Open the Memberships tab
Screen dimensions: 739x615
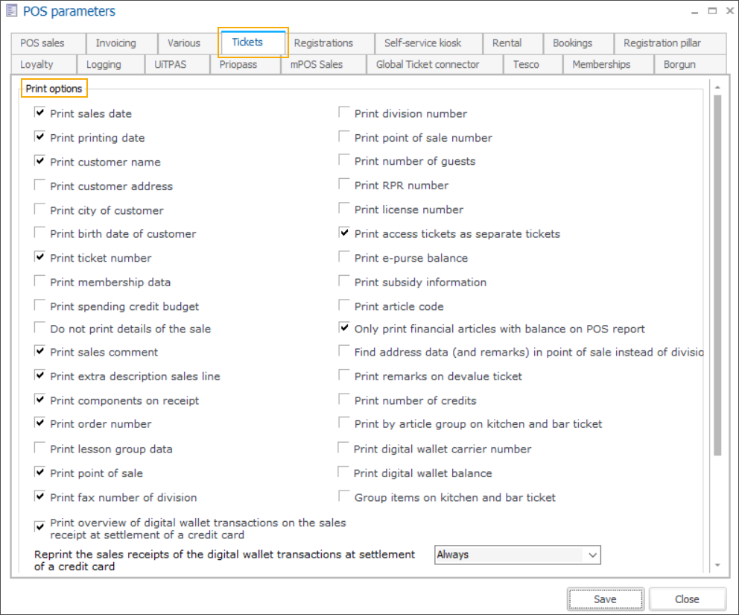[601, 65]
